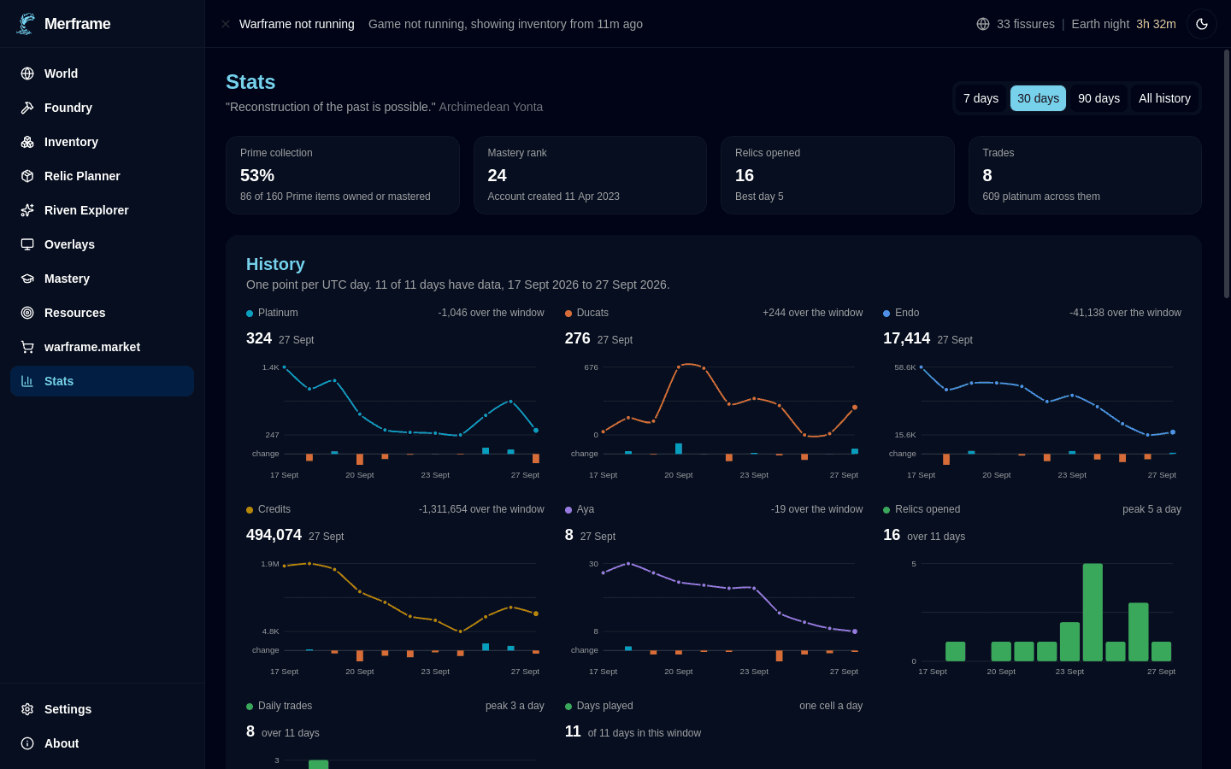Go to the Relic Planner page label
This screenshot has height=769, width=1231.
pos(82,176)
